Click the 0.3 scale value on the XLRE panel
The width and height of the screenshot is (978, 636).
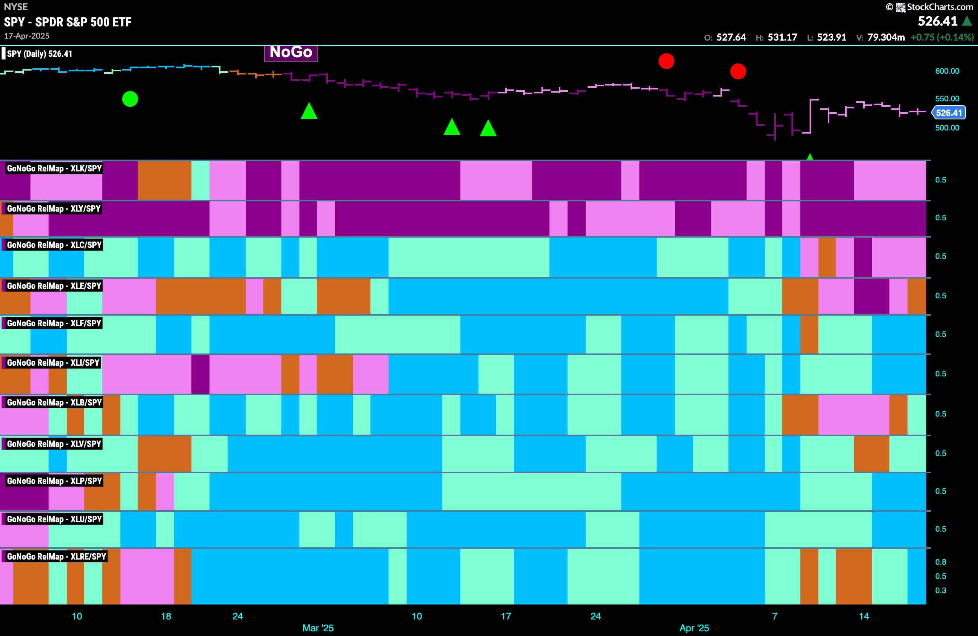pyautogui.click(x=941, y=590)
